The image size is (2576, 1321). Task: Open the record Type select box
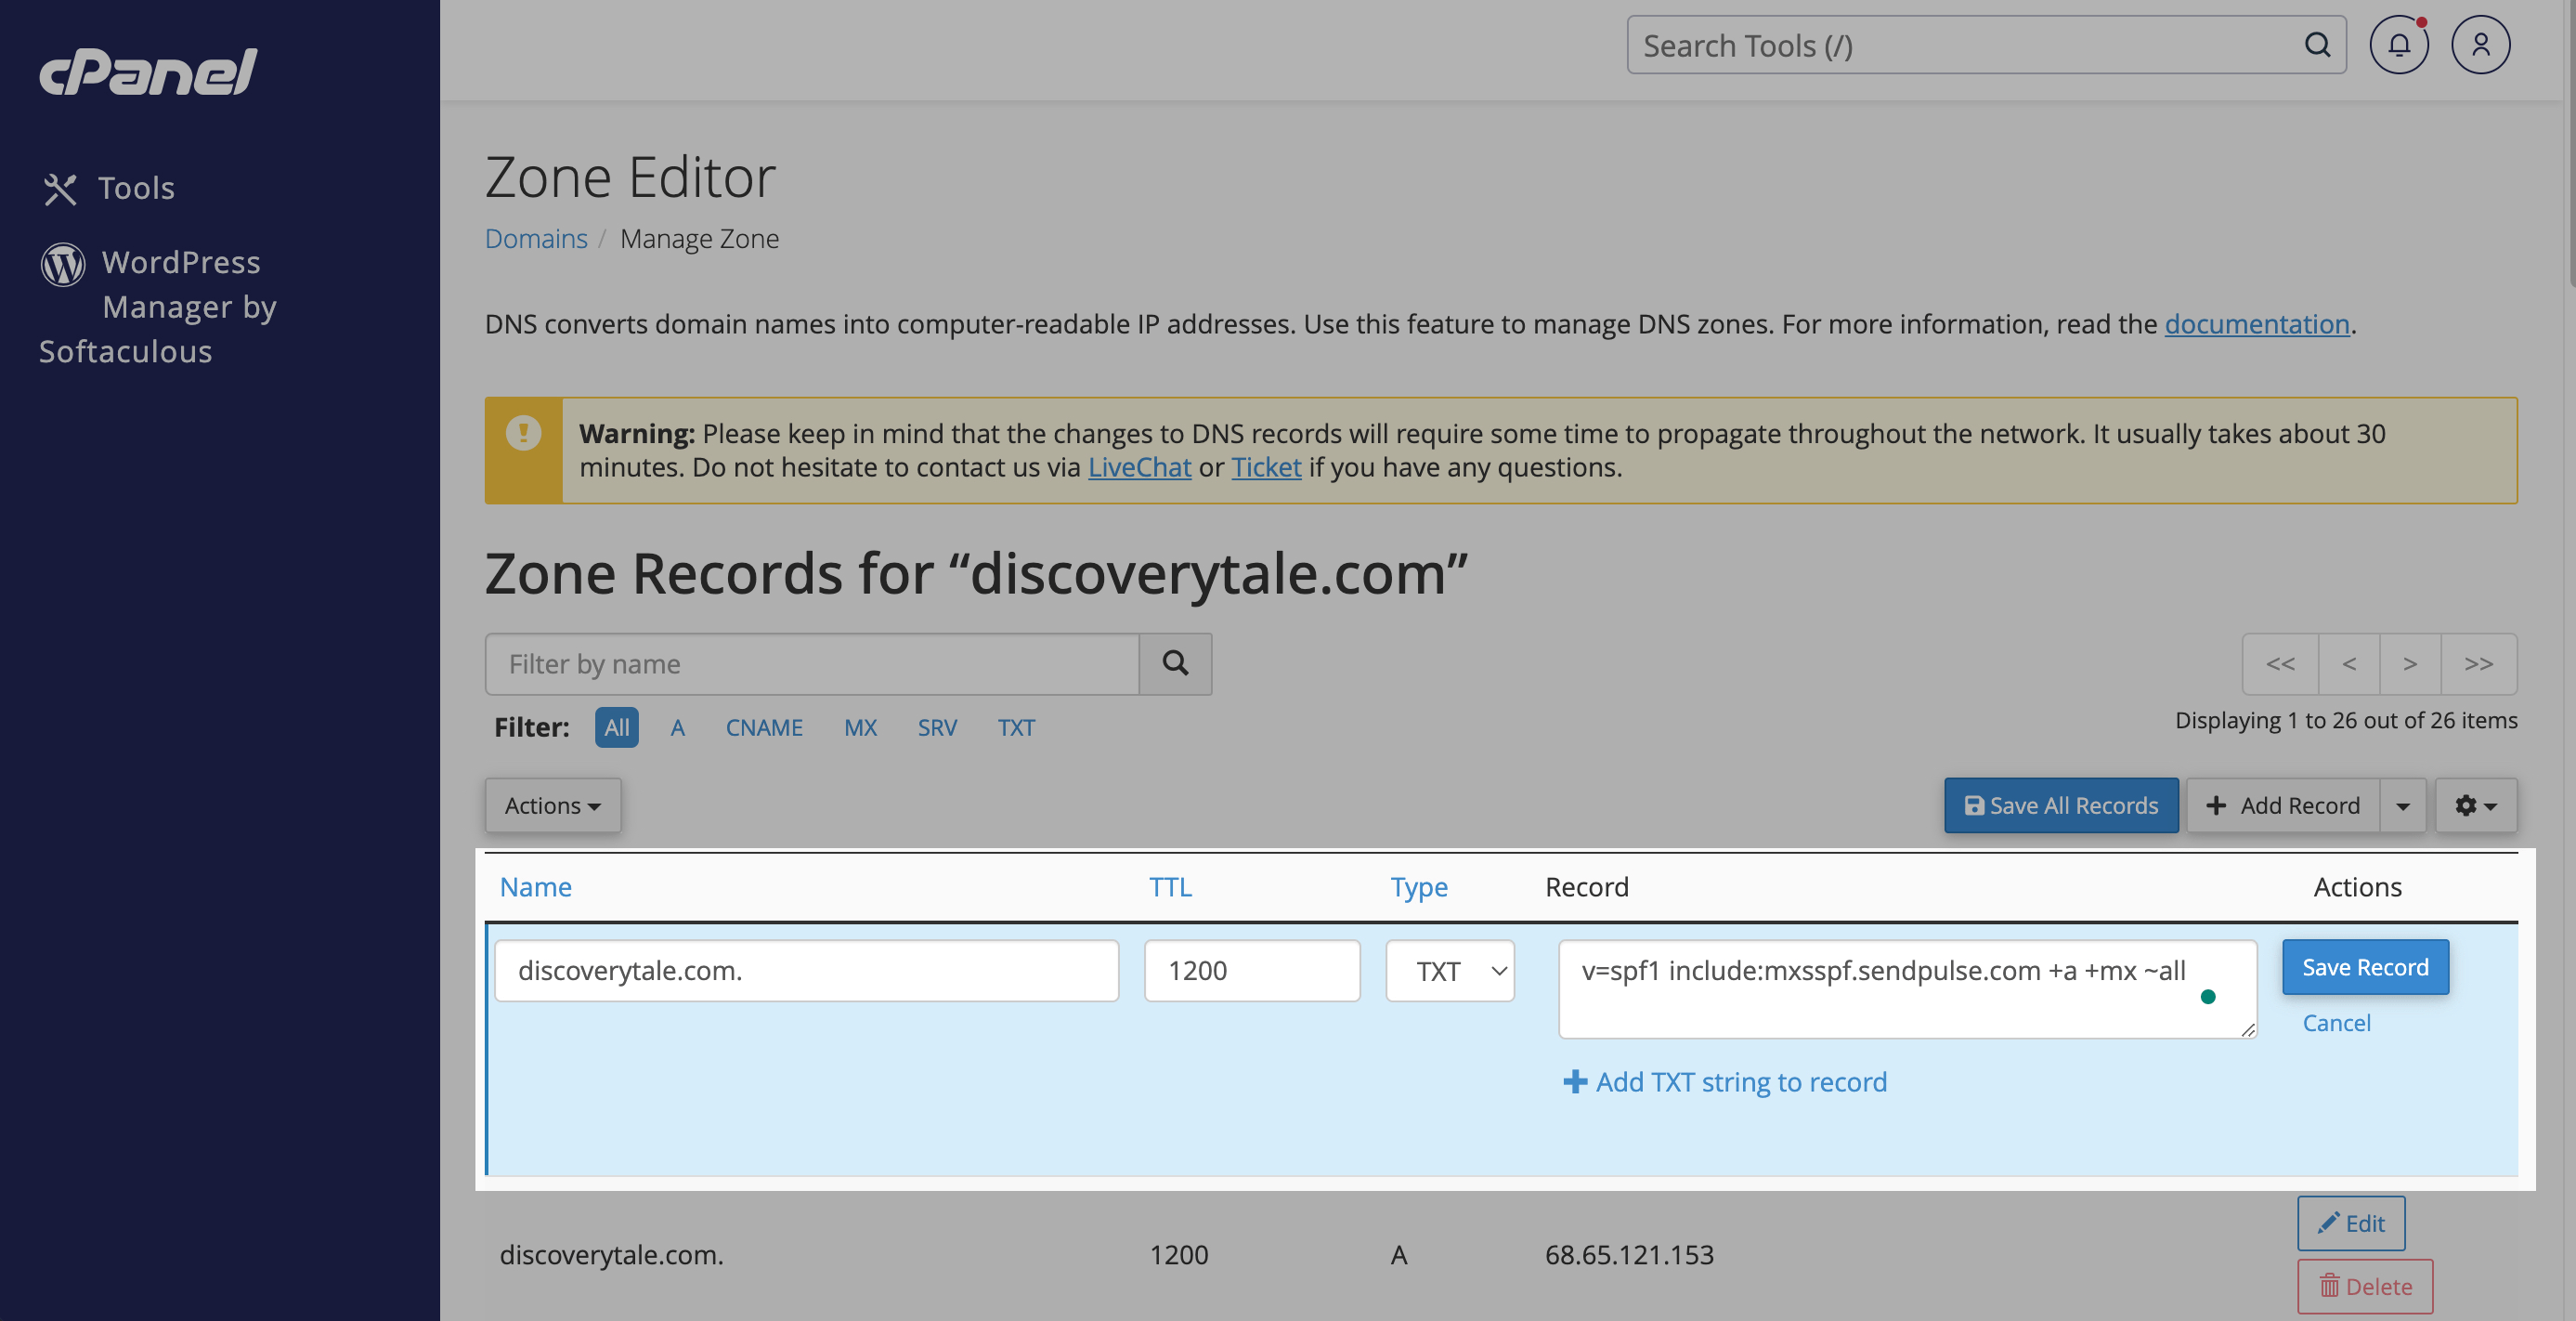[1449, 970]
